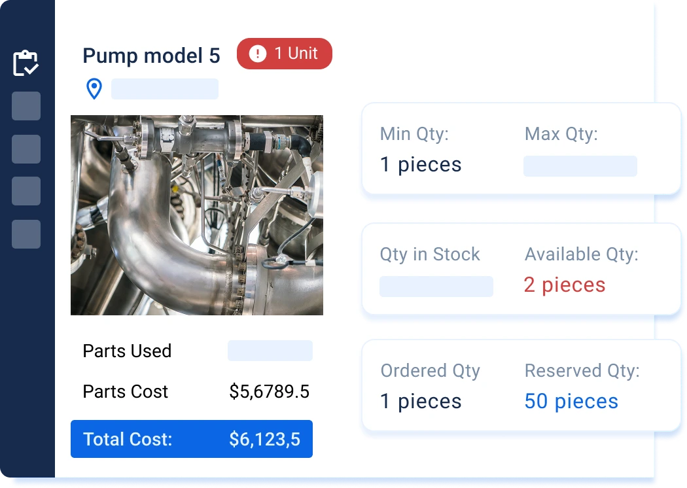Open the pump pipes photo
The height and width of the screenshot is (488, 687).
(x=197, y=215)
